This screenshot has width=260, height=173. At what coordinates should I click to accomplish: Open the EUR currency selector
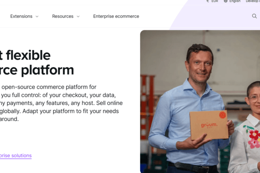pos(214,1)
